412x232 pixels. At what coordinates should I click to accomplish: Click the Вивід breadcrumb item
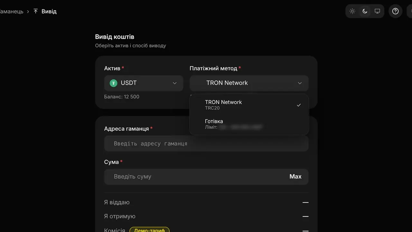pyautogui.click(x=49, y=11)
